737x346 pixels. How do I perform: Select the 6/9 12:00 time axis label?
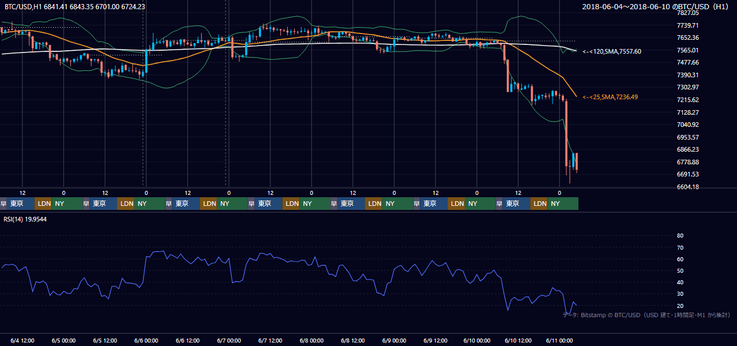point(436,340)
